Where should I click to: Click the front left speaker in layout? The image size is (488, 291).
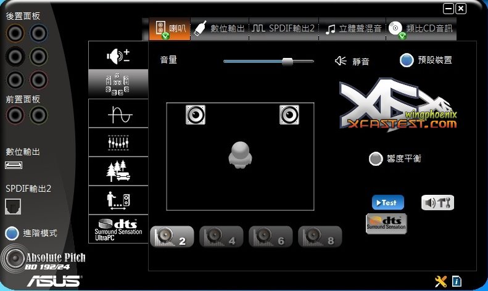click(196, 115)
